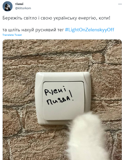Open the #LightOnZelenskyyOff hashtag
122x160 pixels.
tap(90, 30)
